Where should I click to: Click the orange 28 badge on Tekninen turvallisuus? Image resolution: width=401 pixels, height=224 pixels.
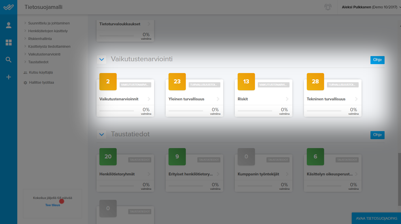pos(315,82)
